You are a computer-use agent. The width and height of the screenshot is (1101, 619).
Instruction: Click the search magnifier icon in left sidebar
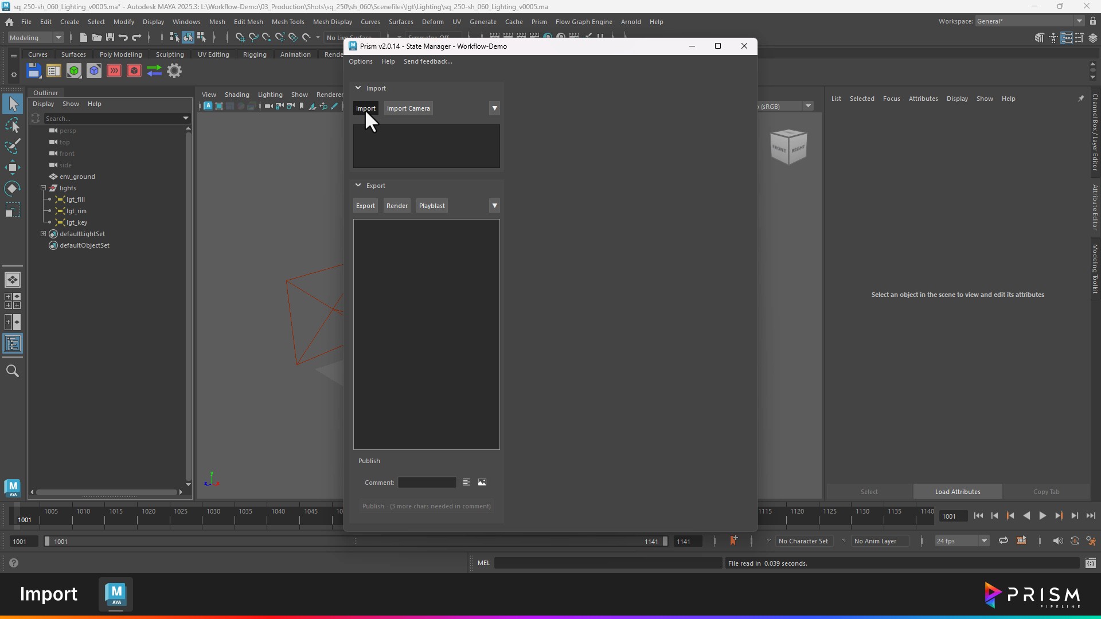click(13, 371)
